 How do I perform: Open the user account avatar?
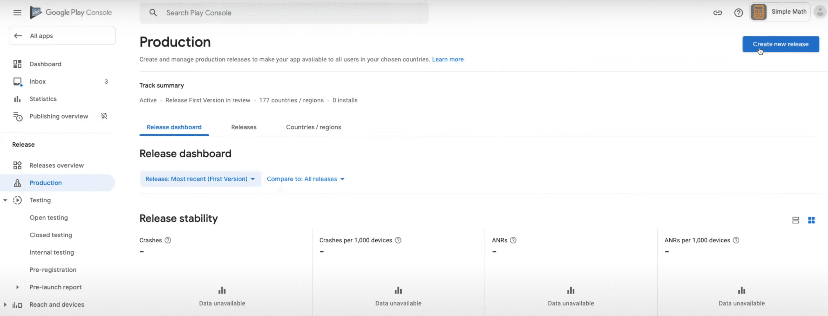pyautogui.click(x=820, y=12)
